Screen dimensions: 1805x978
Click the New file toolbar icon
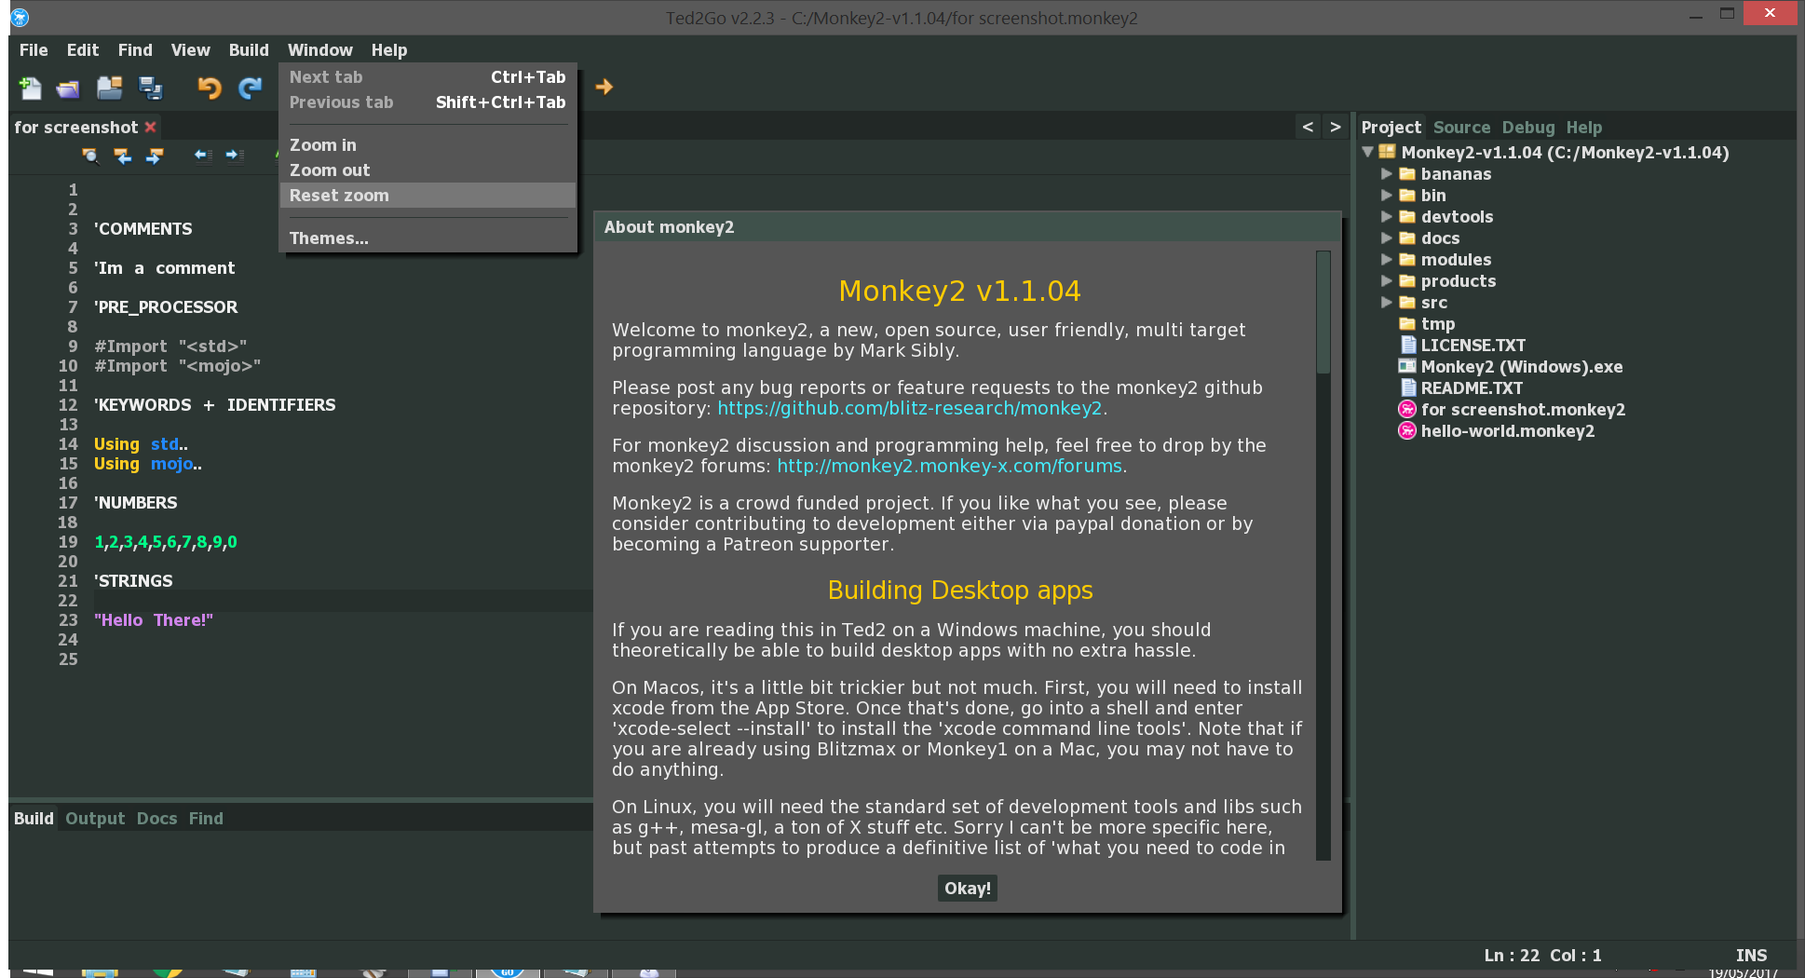[x=30, y=88]
